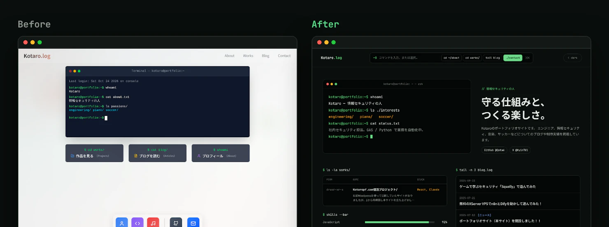Click the 'React, Claude' stack text
The width and height of the screenshot is (609, 227).
pyautogui.click(x=428, y=190)
